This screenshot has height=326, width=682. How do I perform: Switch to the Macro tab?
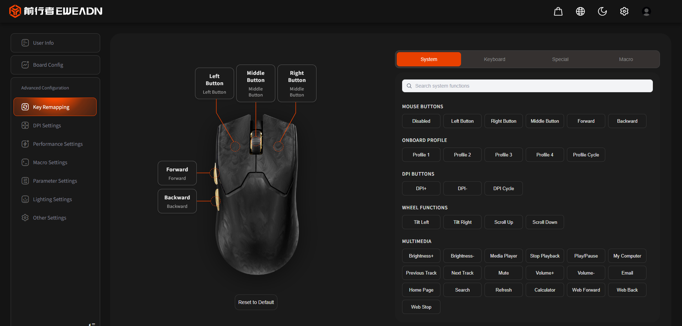pyautogui.click(x=626, y=59)
